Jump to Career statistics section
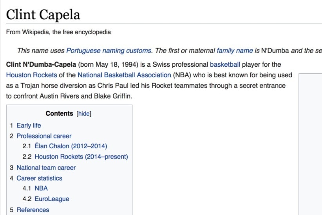 (x=39, y=178)
